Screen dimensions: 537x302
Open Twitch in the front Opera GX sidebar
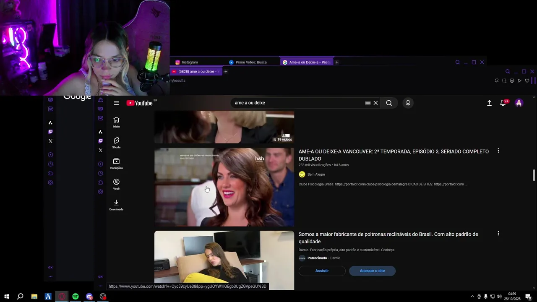pyautogui.click(x=100, y=141)
